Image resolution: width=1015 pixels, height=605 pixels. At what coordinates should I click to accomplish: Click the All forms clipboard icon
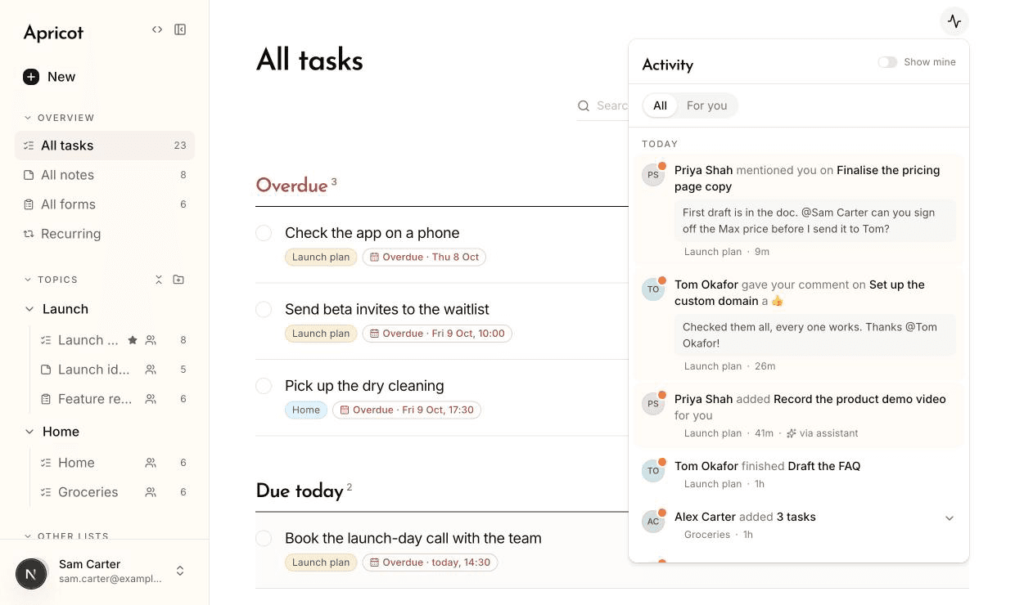(x=29, y=204)
